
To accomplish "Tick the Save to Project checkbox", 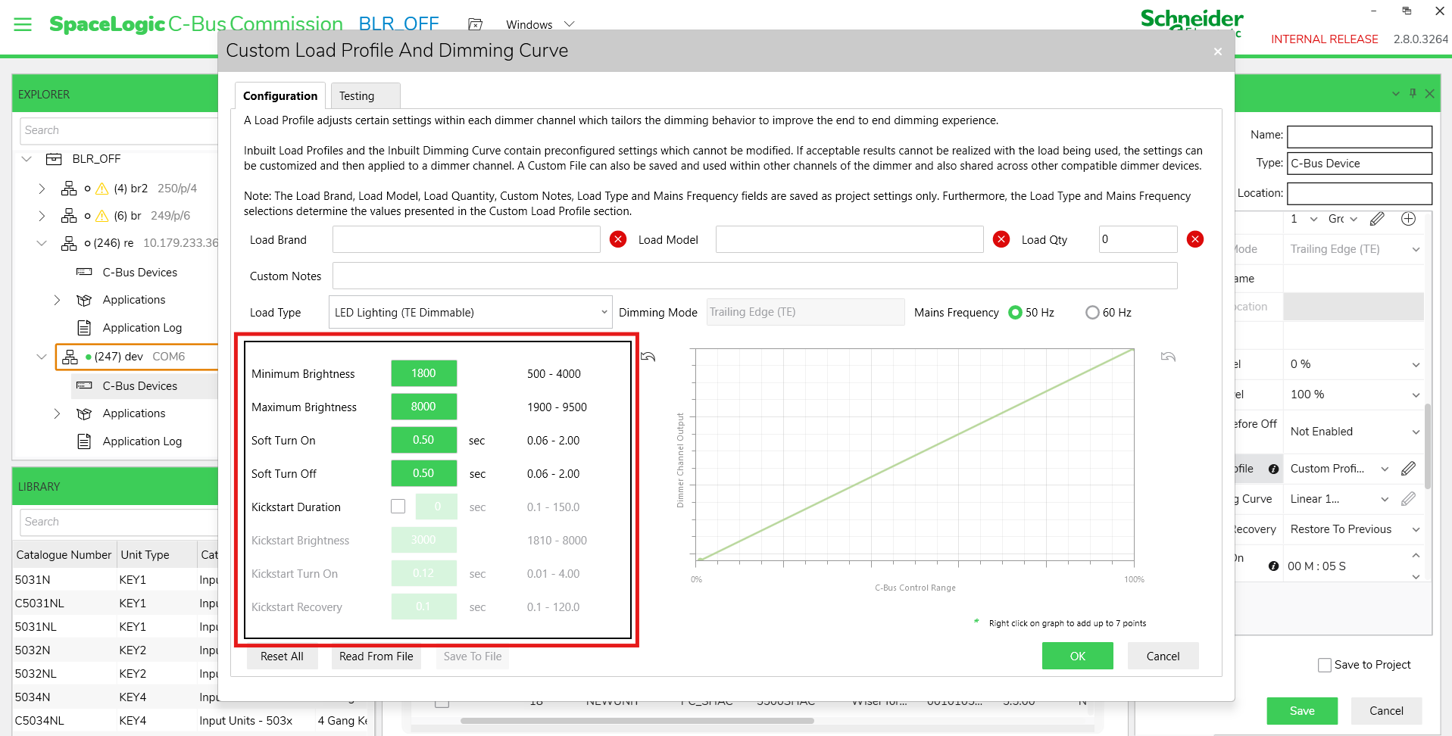I will tap(1325, 665).
